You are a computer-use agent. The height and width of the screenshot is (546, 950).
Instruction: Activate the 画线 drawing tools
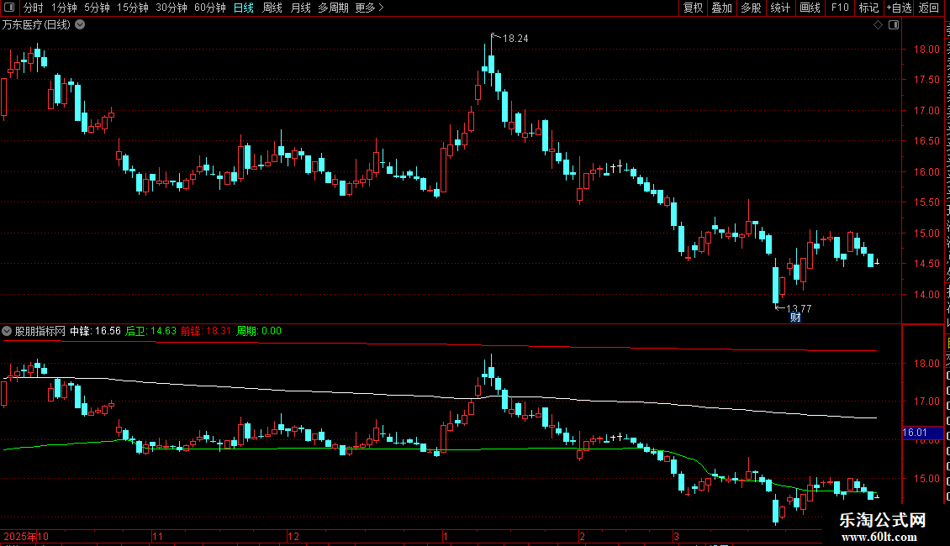click(810, 8)
